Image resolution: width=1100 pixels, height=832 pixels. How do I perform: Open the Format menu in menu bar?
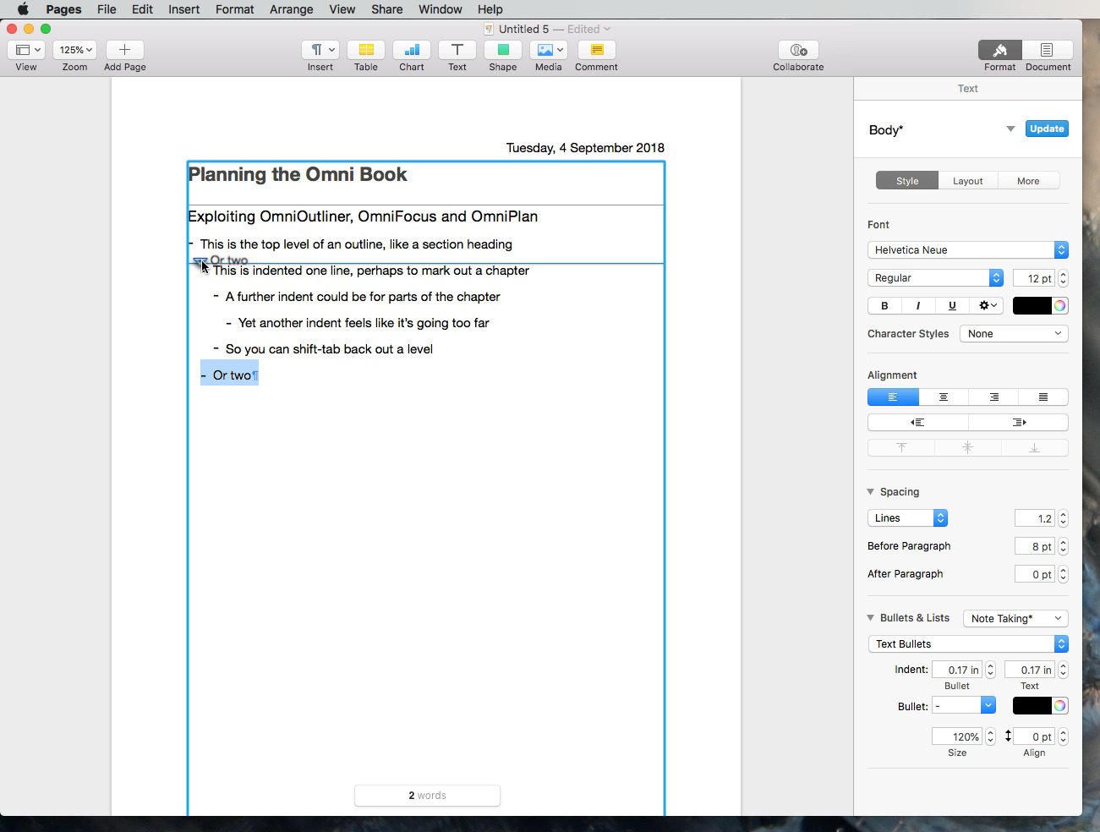(234, 9)
